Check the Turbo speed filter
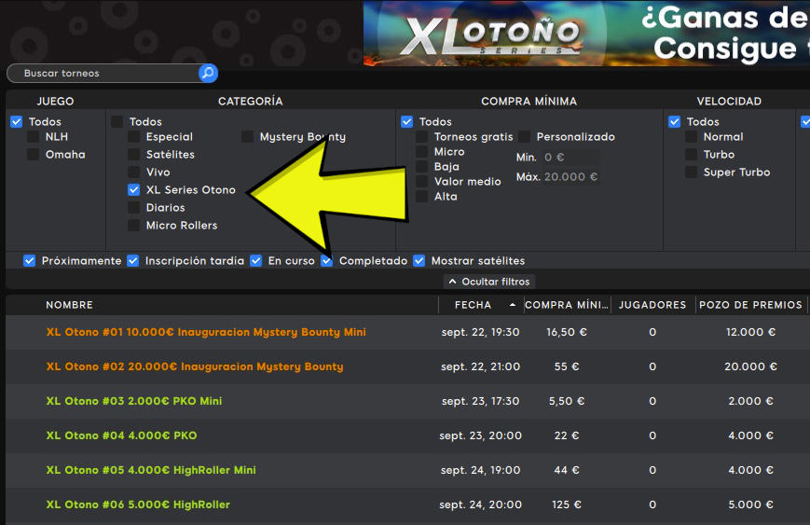Viewport: 810px width, 525px height. [x=692, y=155]
